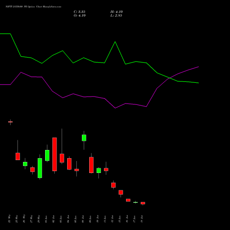Click the red candlestick for 18 Jun
The height and width of the screenshot is (230, 230).
143,203
